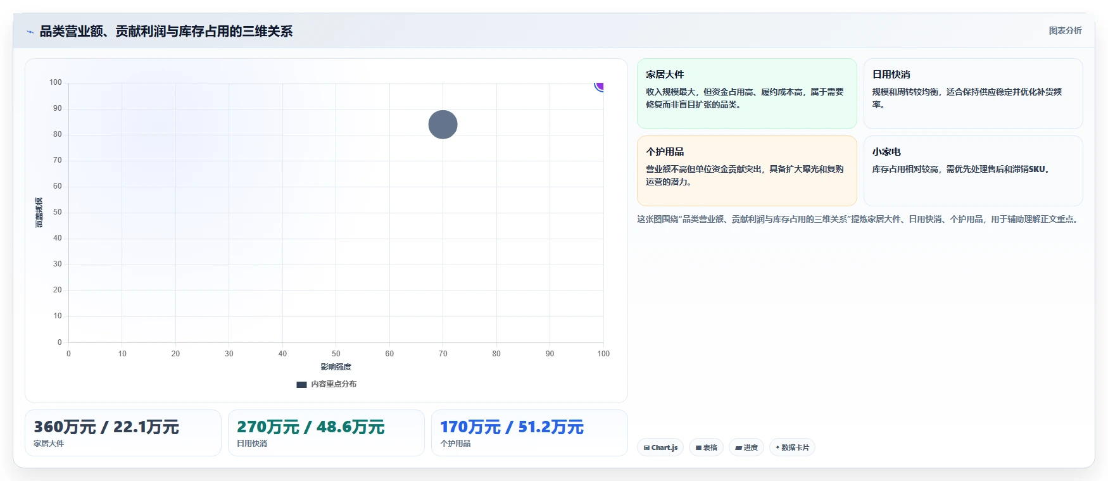
Task: Click x-axis tick label 50
Action: pyautogui.click(x=336, y=354)
